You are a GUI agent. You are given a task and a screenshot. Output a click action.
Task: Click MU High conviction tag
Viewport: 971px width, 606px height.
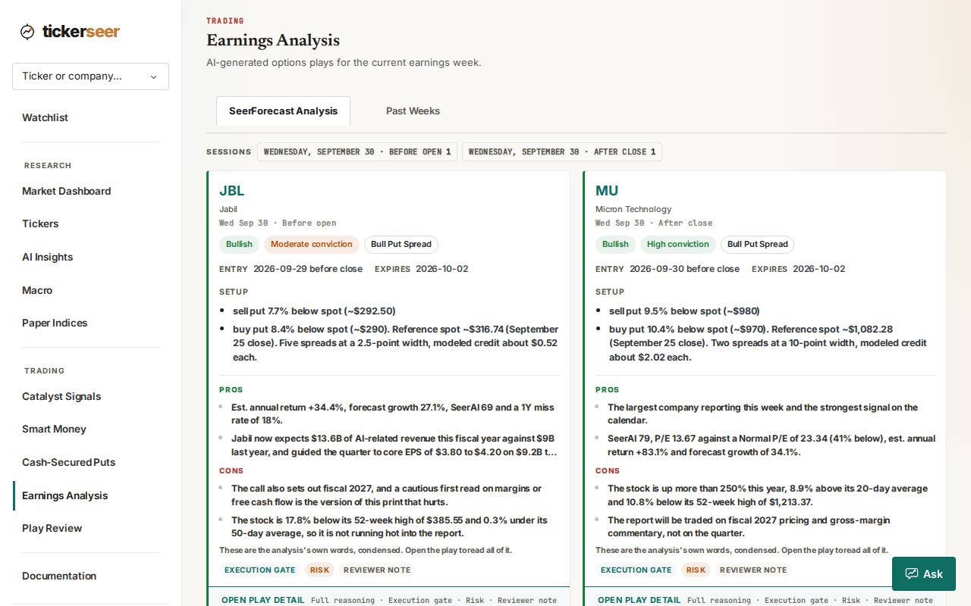tap(678, 244)
